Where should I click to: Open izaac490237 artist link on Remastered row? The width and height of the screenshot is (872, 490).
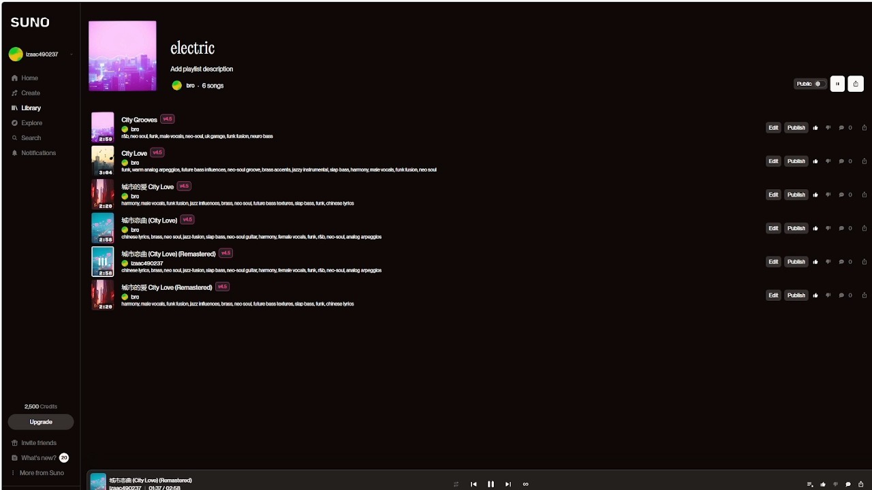coord(147,263)
